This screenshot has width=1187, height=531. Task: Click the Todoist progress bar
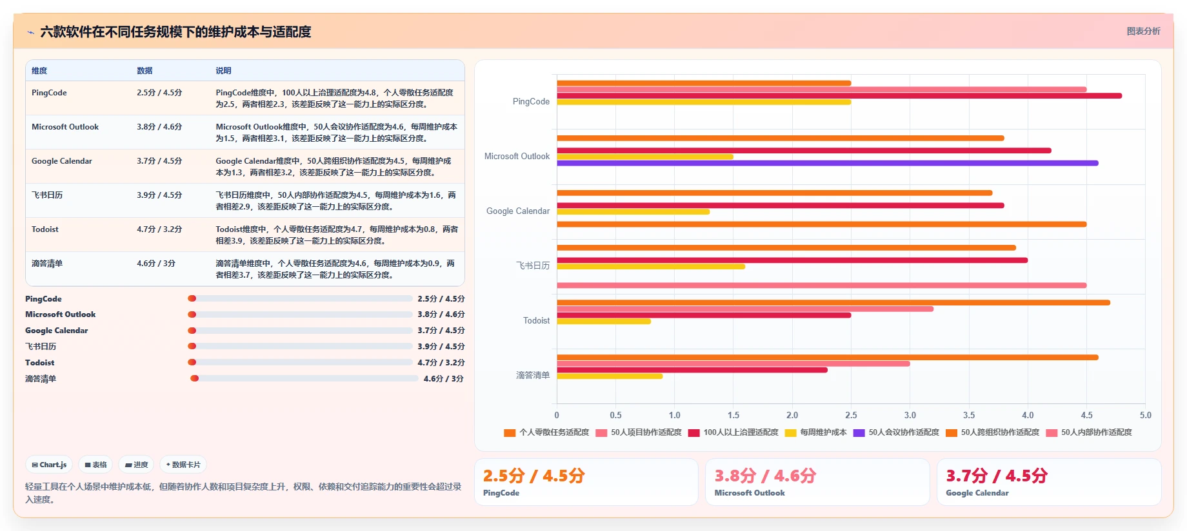pos(300,362)
